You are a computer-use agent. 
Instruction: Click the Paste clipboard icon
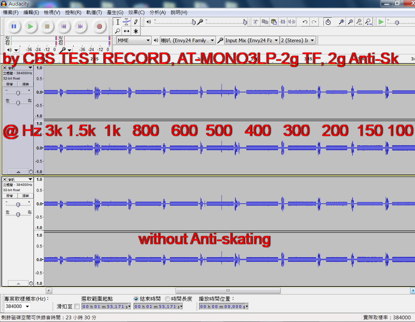(274, 22)
